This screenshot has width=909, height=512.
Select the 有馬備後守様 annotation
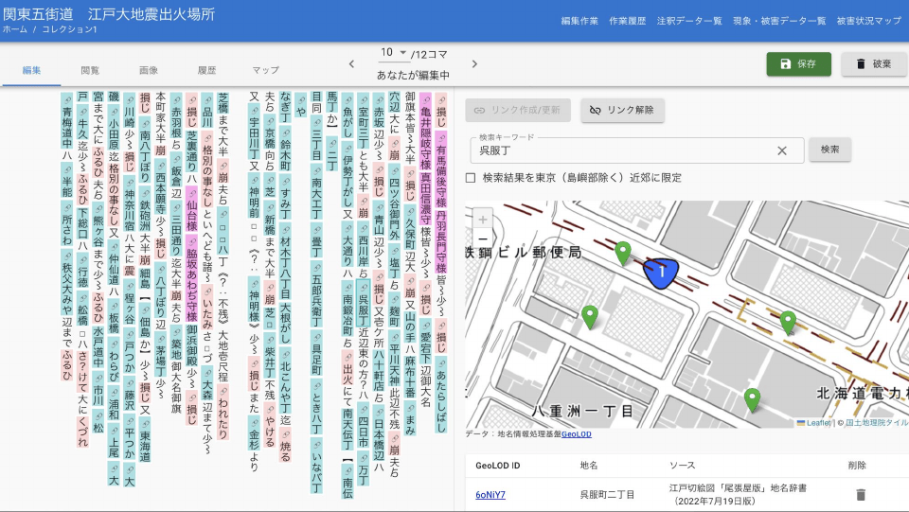(441, 170)
